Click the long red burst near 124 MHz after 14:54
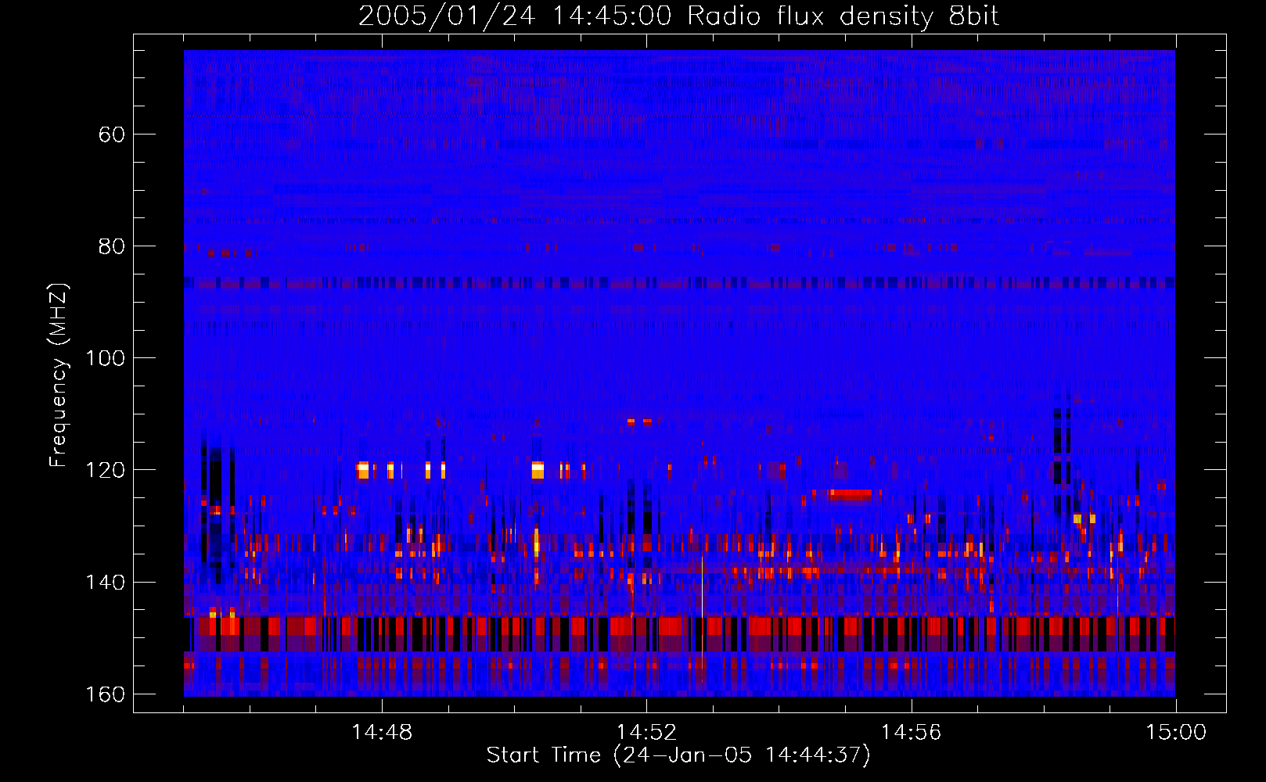The height and width of the screenshot is (782, 1266). pyautogui.click(x=851, y=494)
